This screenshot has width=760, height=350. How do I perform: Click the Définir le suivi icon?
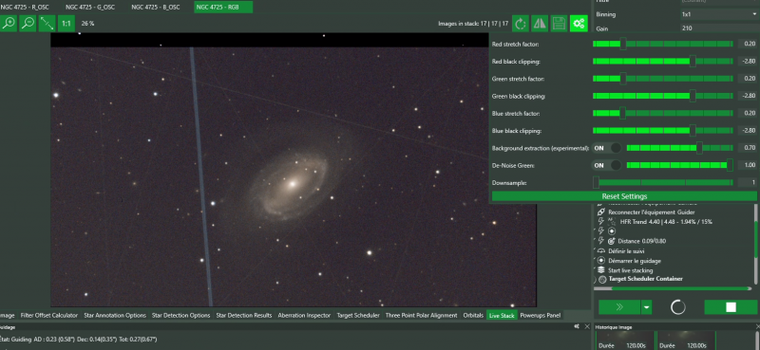coord(601,250)
